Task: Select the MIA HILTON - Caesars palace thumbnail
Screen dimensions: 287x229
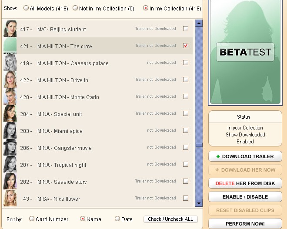Action: pos(10,63)
